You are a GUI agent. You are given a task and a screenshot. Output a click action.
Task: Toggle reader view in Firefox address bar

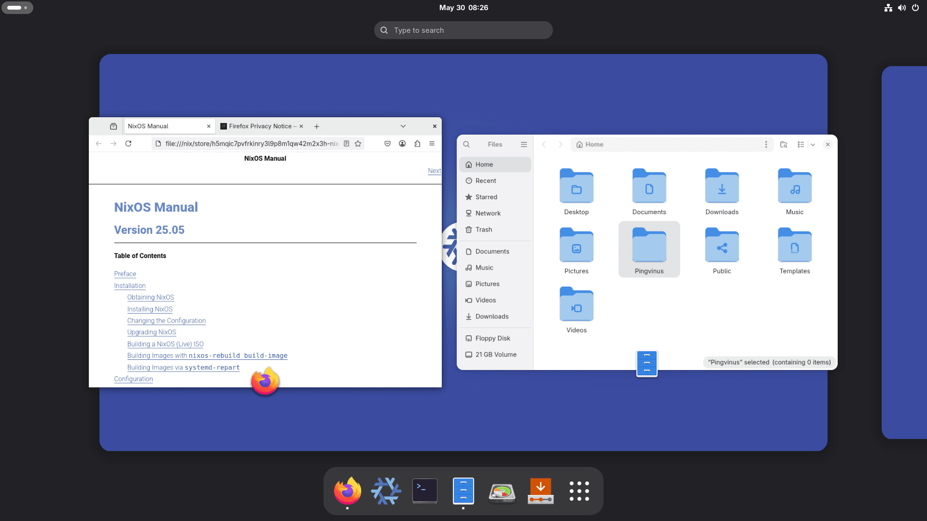coord(346,143)
